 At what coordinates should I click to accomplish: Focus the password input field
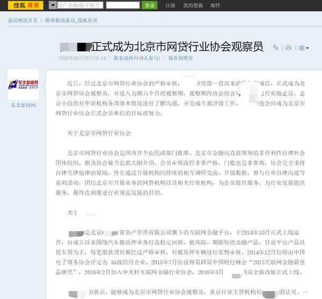[x=123, y=5]
